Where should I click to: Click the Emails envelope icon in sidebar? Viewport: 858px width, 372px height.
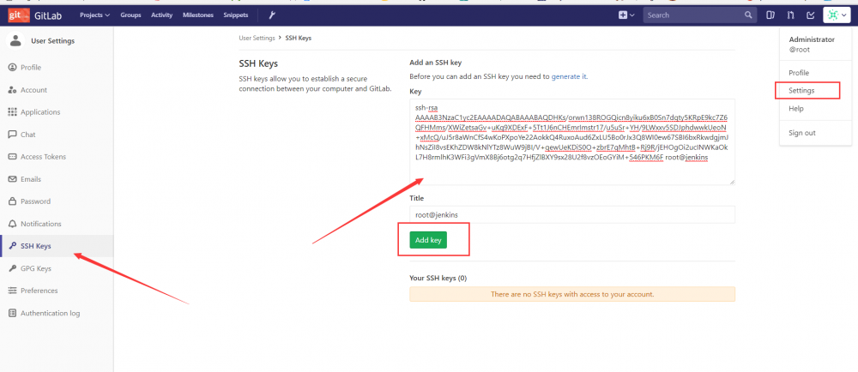[x=12, y=179]
